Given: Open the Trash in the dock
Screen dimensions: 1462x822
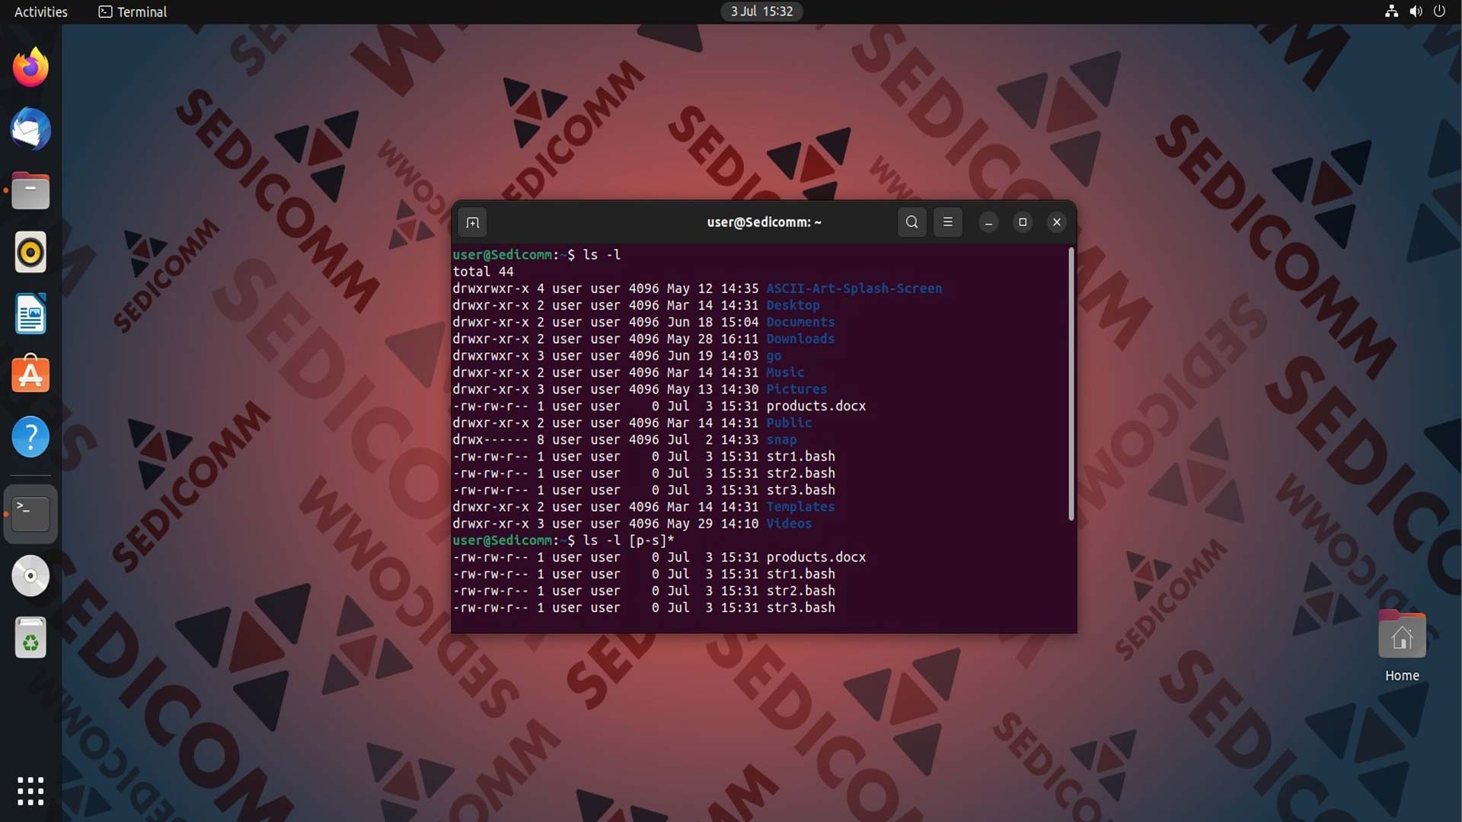Looking at the screenshot, I should point(30,638).
